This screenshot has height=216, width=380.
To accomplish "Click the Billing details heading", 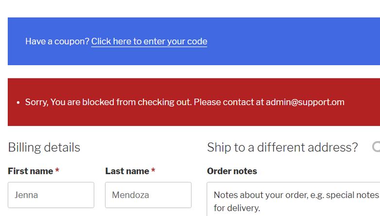I will (44, 147).
